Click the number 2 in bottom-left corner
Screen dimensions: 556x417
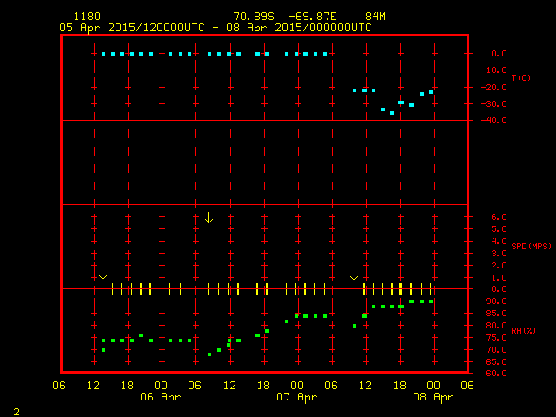pyautogui.click(x=16, y=409)
